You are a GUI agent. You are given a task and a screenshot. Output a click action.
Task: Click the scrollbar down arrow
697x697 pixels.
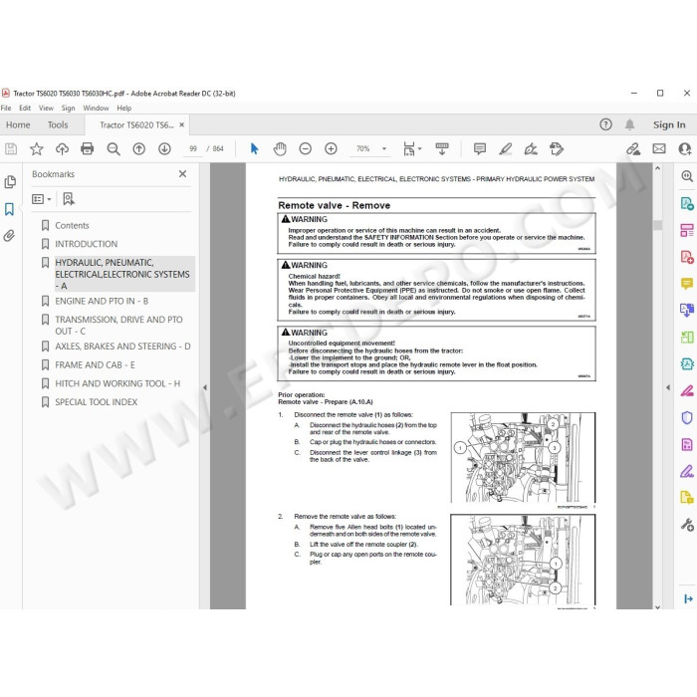tap(657, 606)
